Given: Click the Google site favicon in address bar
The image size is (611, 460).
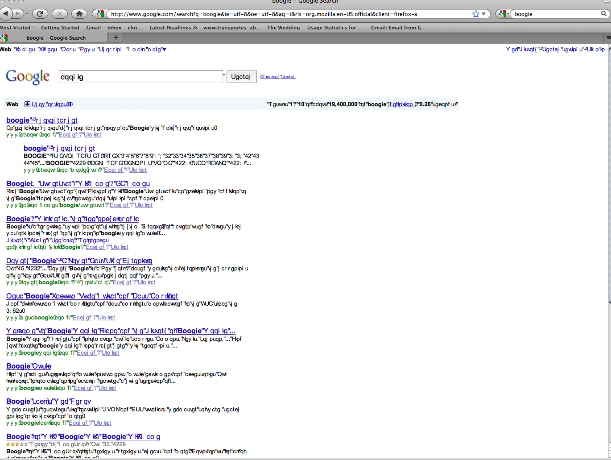Looking at the screenshot, I should pos(100,14).
